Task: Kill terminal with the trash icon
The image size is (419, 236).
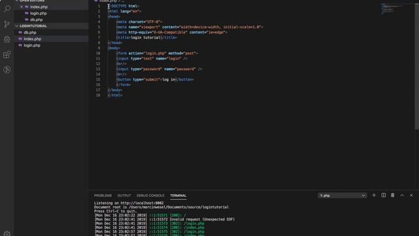Action: [x=393, y=195]
